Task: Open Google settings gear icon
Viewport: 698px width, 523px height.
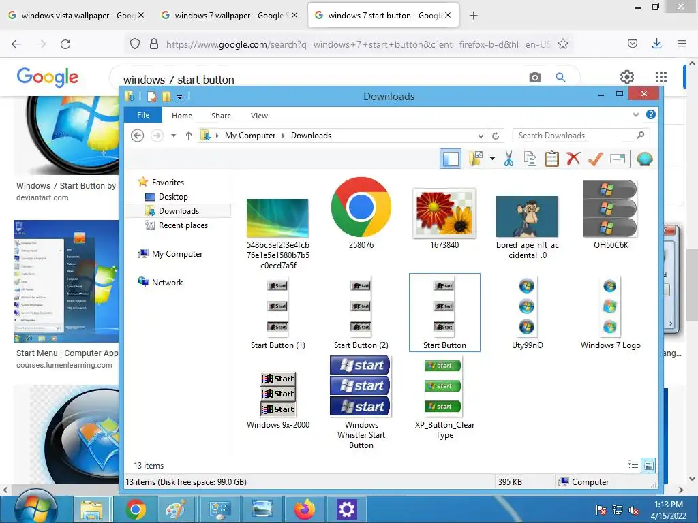Action: 627,77
